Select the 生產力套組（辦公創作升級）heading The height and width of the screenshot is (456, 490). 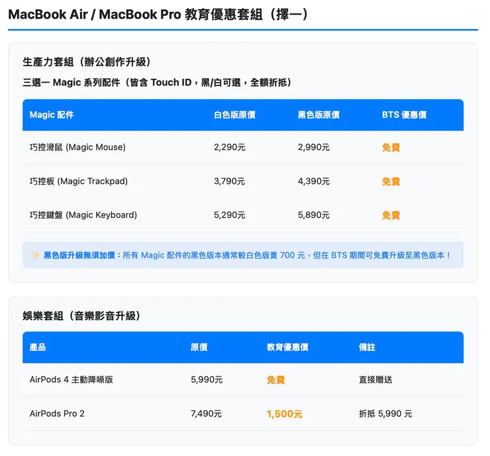tap(87, 62)
